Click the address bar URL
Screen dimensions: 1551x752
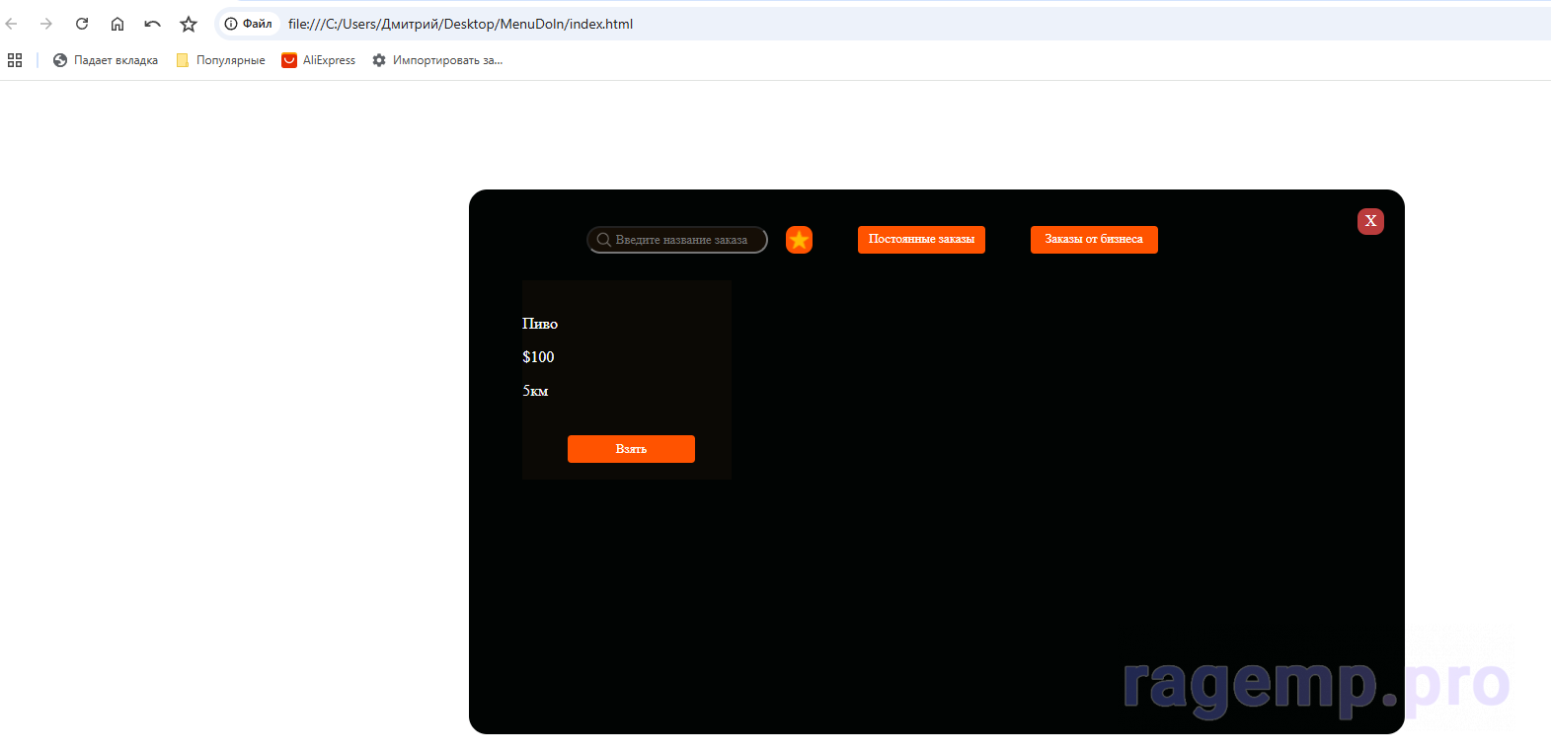coord(460,24)
